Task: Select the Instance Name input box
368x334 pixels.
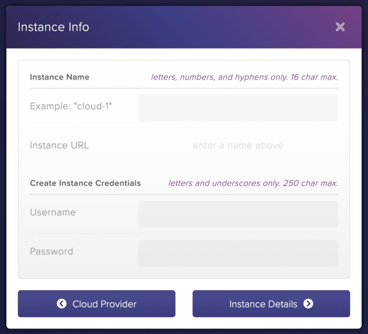Action: pyautogui.click(x=238, y=107)
